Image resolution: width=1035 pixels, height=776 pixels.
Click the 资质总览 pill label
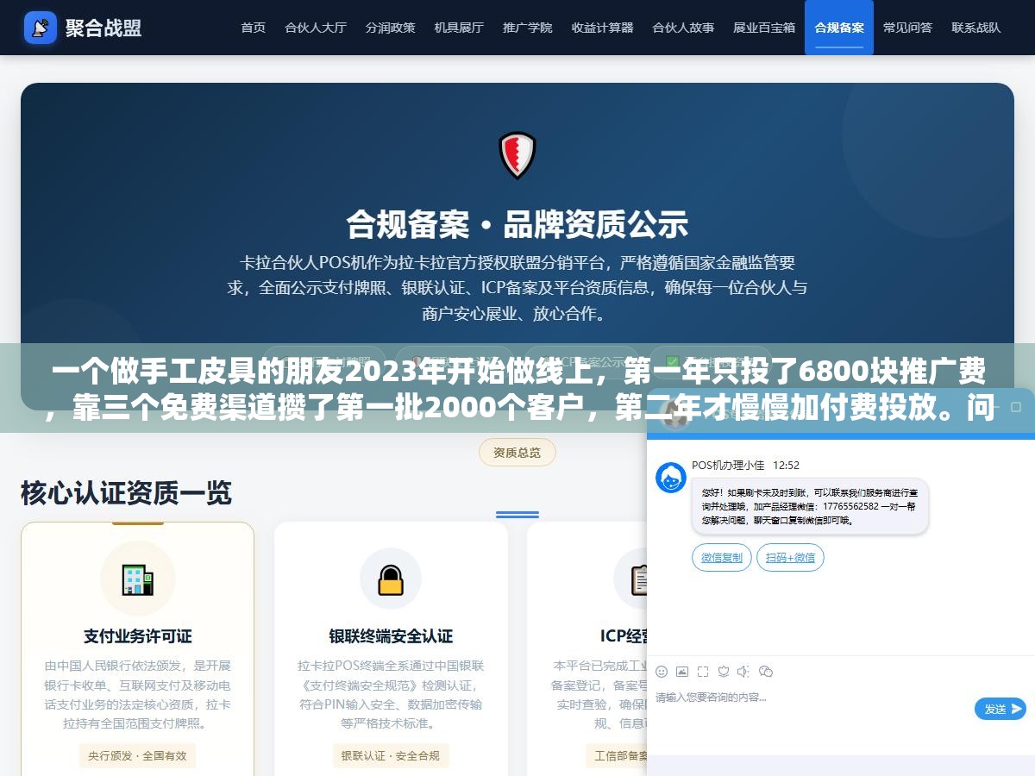coord(517,452)
